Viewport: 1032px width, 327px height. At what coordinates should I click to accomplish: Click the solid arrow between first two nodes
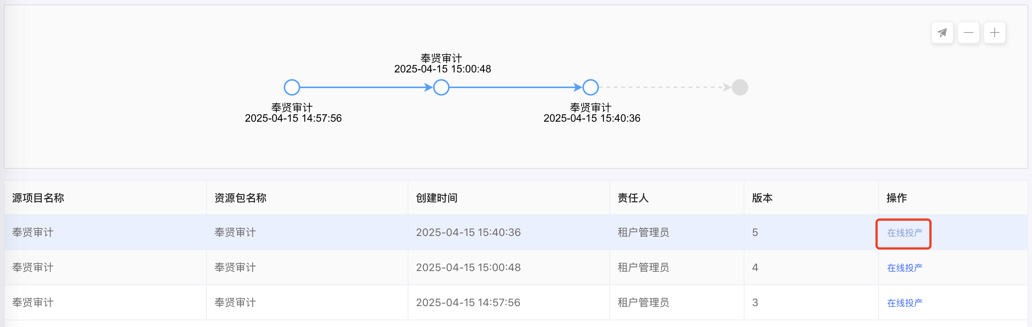[364, 87]
